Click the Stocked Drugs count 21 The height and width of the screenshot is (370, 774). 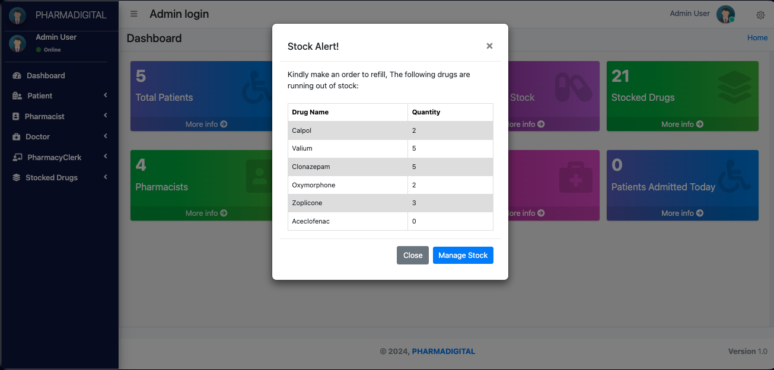coord(620,76)
